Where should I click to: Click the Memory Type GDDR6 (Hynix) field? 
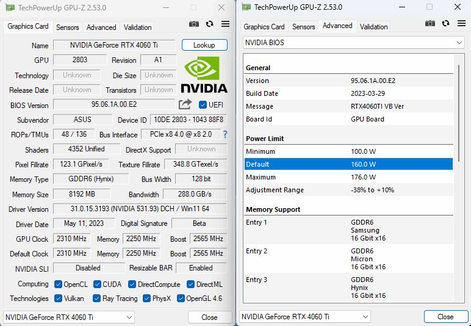click(x=91, y=179)
